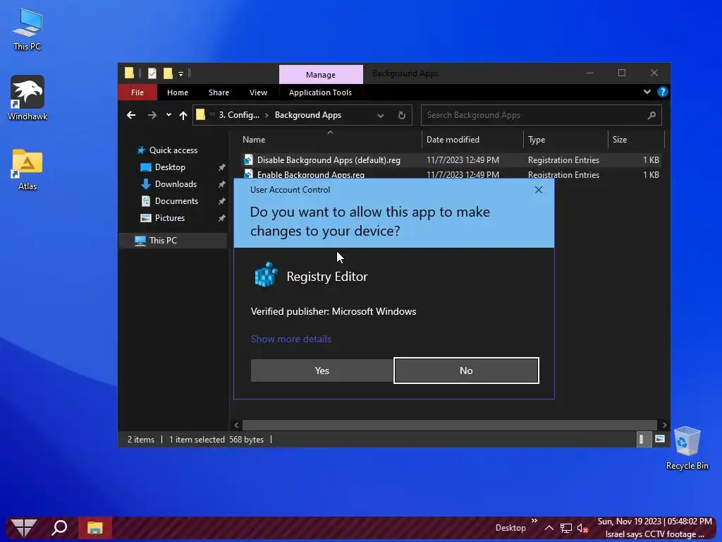Image resolution: width=722 pixels, height=542 pixels.
Task: Switch to the Share ribbon tab
Action: pos(219,92)
